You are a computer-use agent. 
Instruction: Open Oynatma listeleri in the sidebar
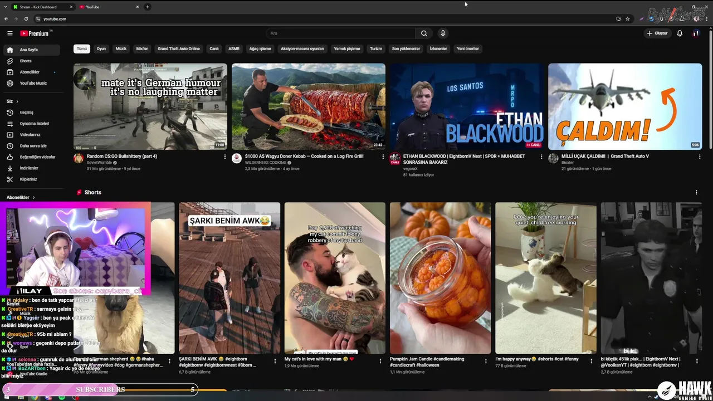coord(32,124)
